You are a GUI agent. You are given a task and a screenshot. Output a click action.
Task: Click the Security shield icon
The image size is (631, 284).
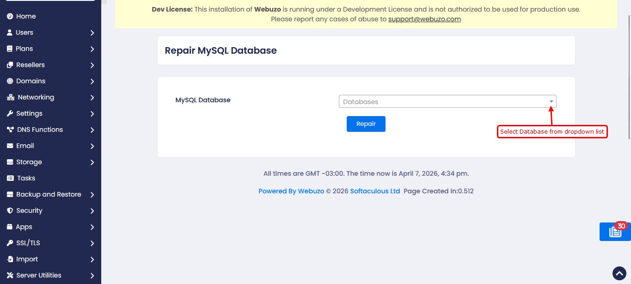pyautogui.click(x=10, y=210)
